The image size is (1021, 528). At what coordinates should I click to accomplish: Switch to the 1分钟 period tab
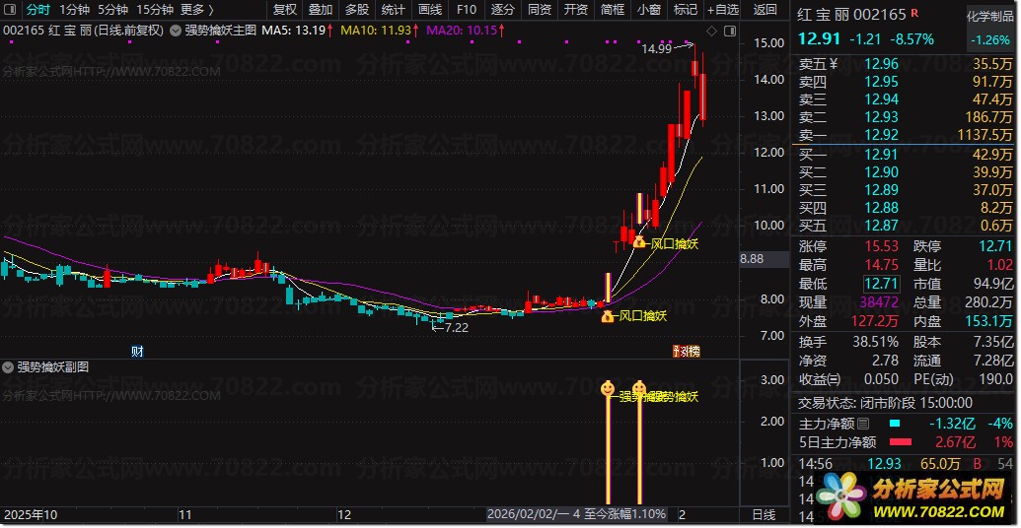(74, 10)
